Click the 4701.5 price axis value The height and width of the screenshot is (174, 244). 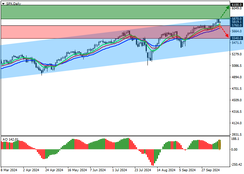point(237,88)
